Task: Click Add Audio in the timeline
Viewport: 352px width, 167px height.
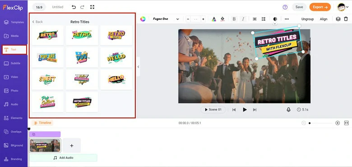Action: pos(63,158)
